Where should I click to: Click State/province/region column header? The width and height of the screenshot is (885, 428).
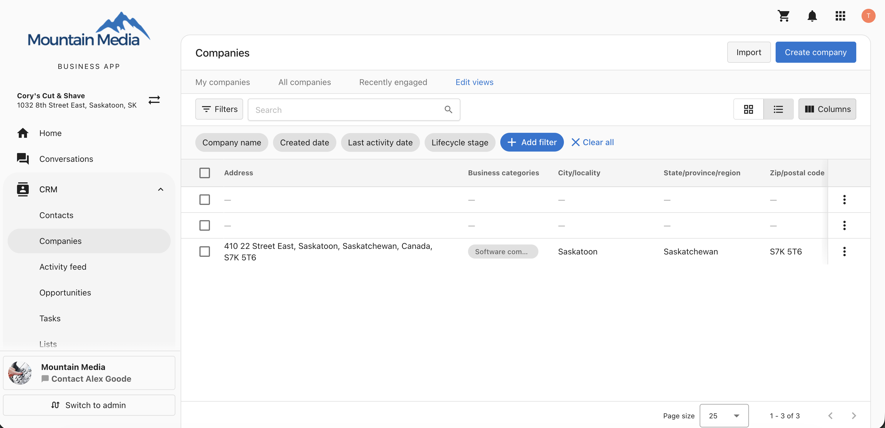[x=701, y=173]
